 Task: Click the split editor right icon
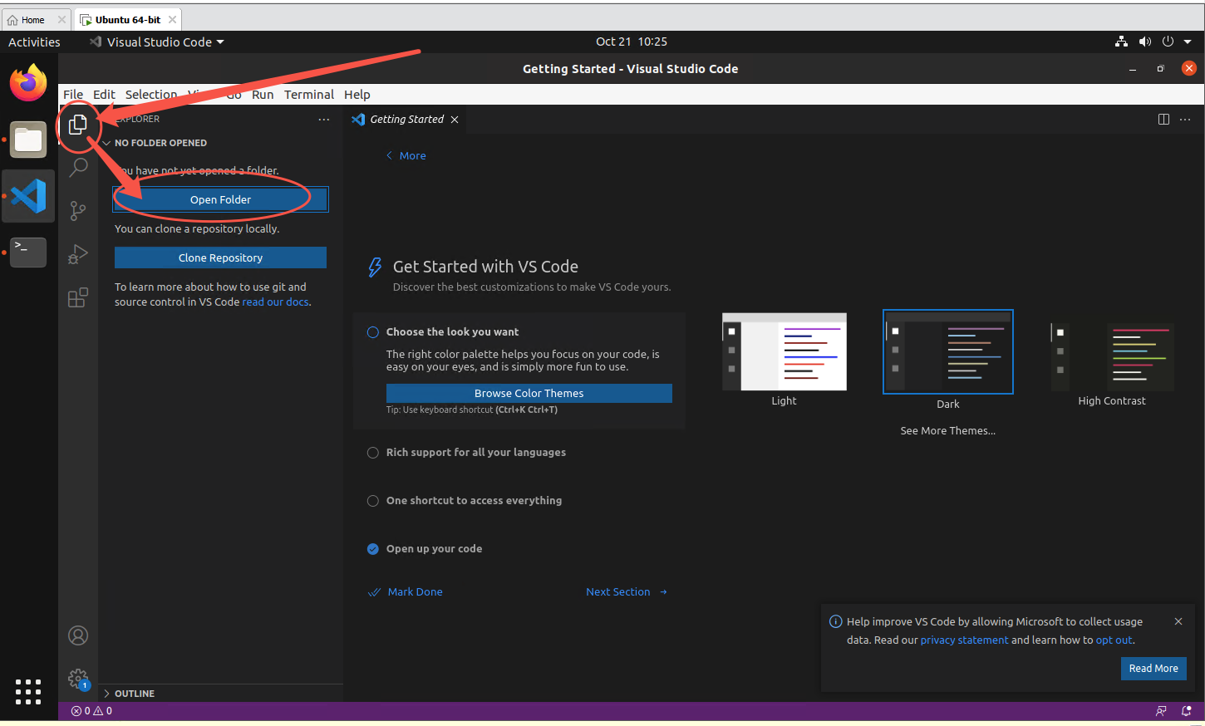(1163, 120)
